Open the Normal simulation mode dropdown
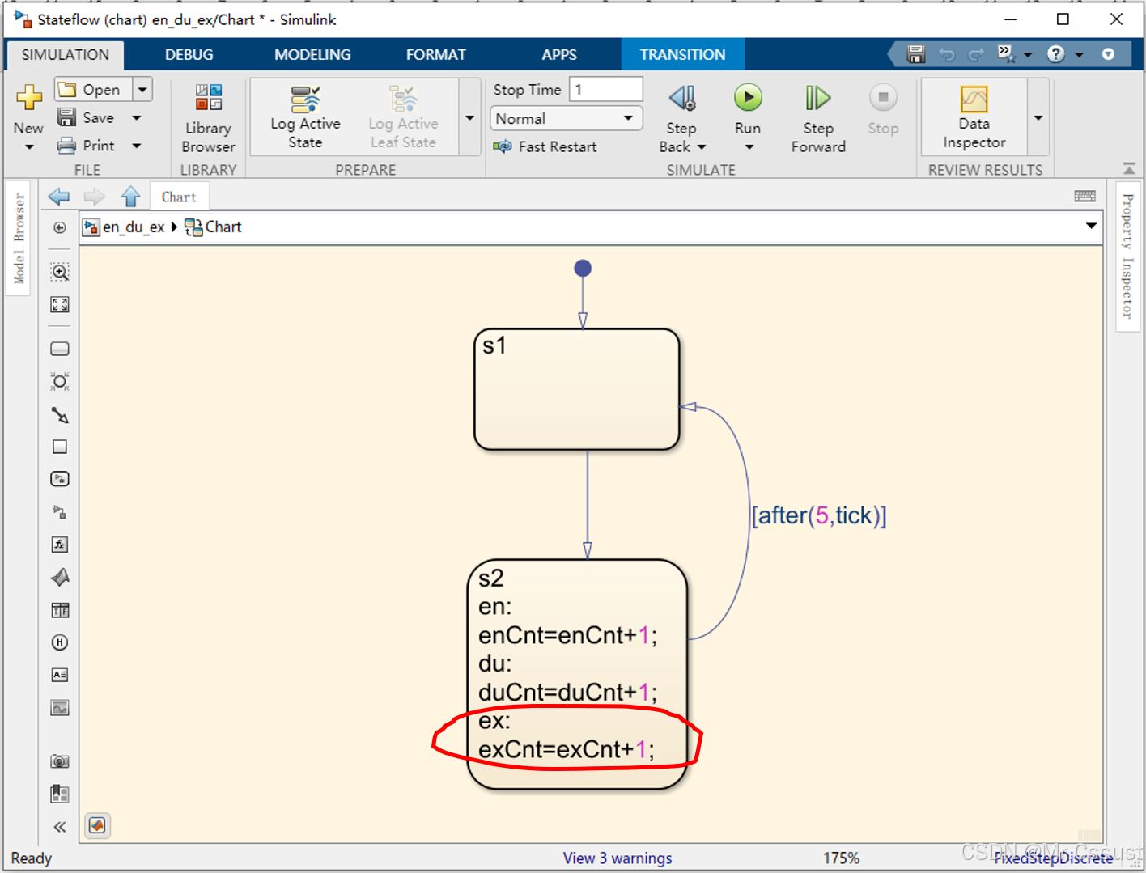This screenshot has height=873, width=1146. 565,118
